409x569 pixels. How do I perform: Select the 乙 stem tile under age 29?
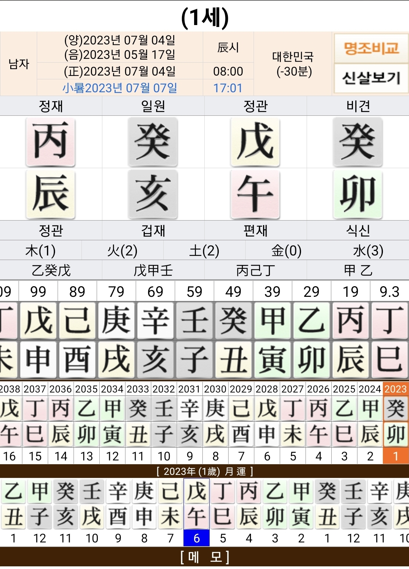[311, 321]
